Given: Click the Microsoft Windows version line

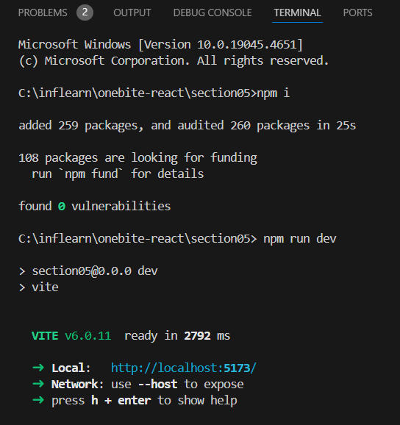Looking at the screenshot, I should point(160,45).
